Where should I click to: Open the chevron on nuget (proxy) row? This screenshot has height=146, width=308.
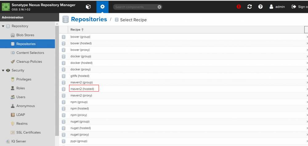tap(307, 135)
